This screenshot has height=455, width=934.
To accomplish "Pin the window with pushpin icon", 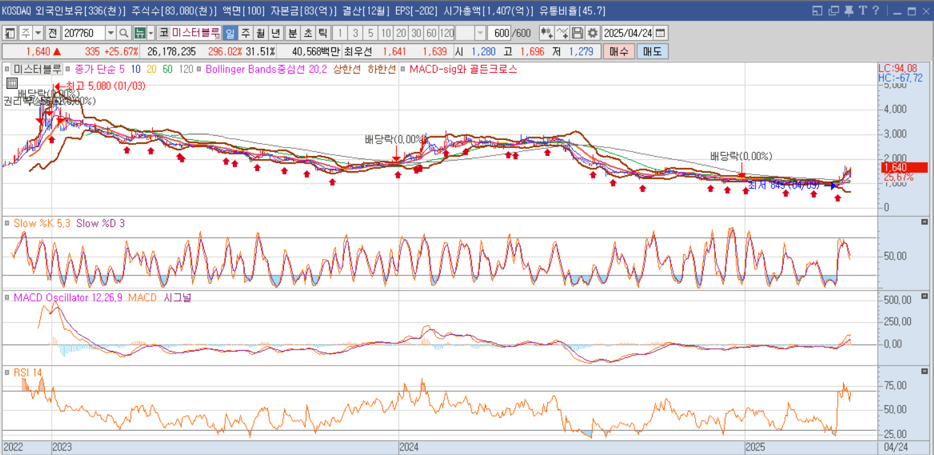I will coord(848,11).
